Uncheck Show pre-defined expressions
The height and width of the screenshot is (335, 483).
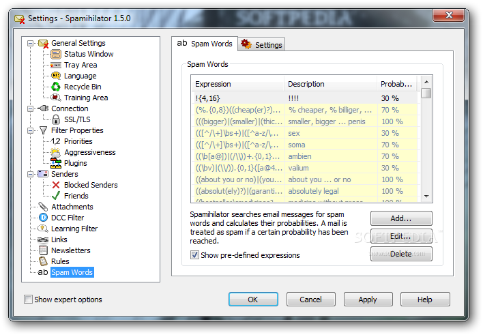[x=194, y=255]
